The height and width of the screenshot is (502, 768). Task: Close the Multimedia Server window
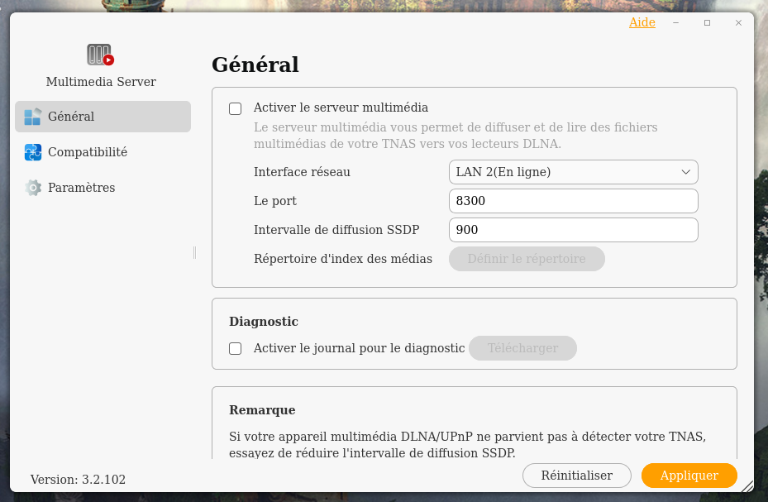click(x=738, y=23)
